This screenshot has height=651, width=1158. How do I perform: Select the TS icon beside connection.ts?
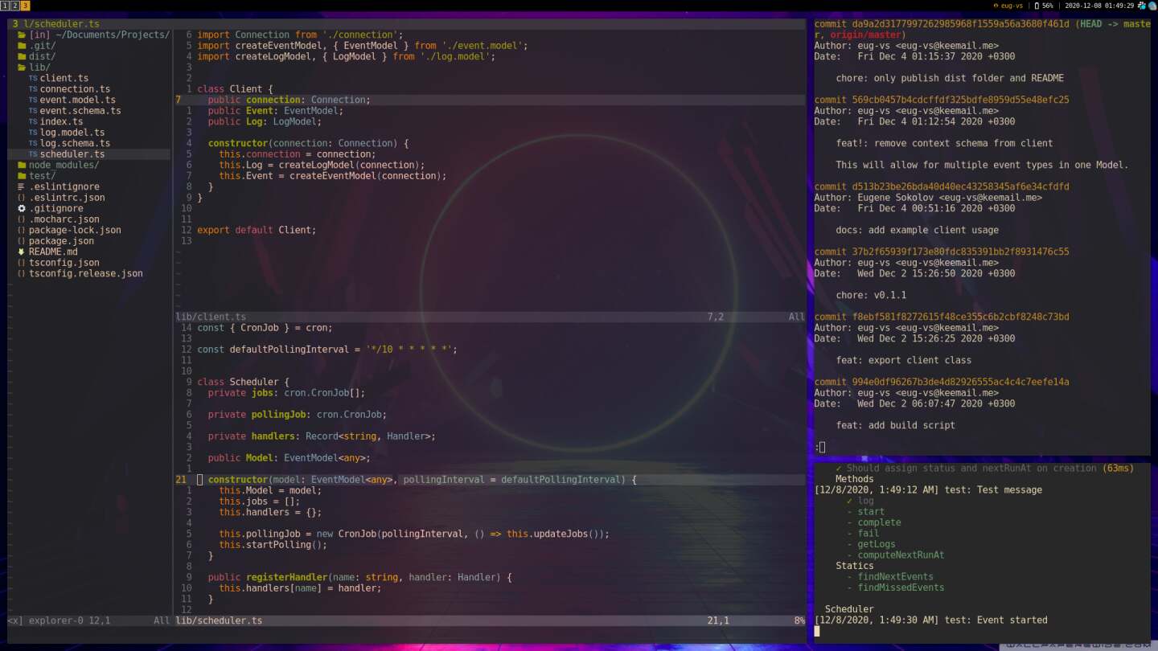pos(32,88)
